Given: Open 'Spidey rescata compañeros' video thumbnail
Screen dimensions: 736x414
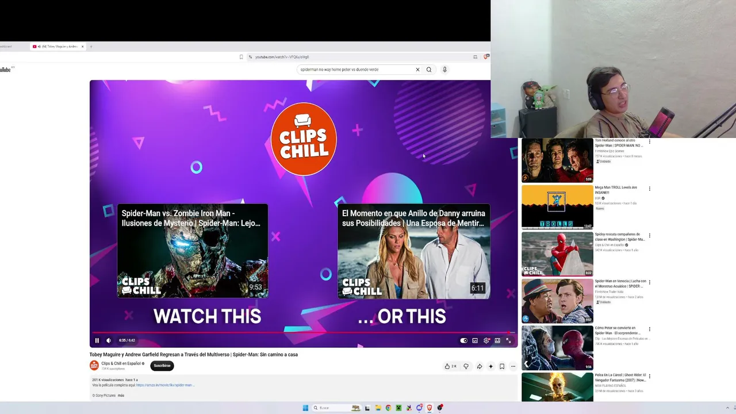Looking at the screenshot, I should (x=557, y=254).
